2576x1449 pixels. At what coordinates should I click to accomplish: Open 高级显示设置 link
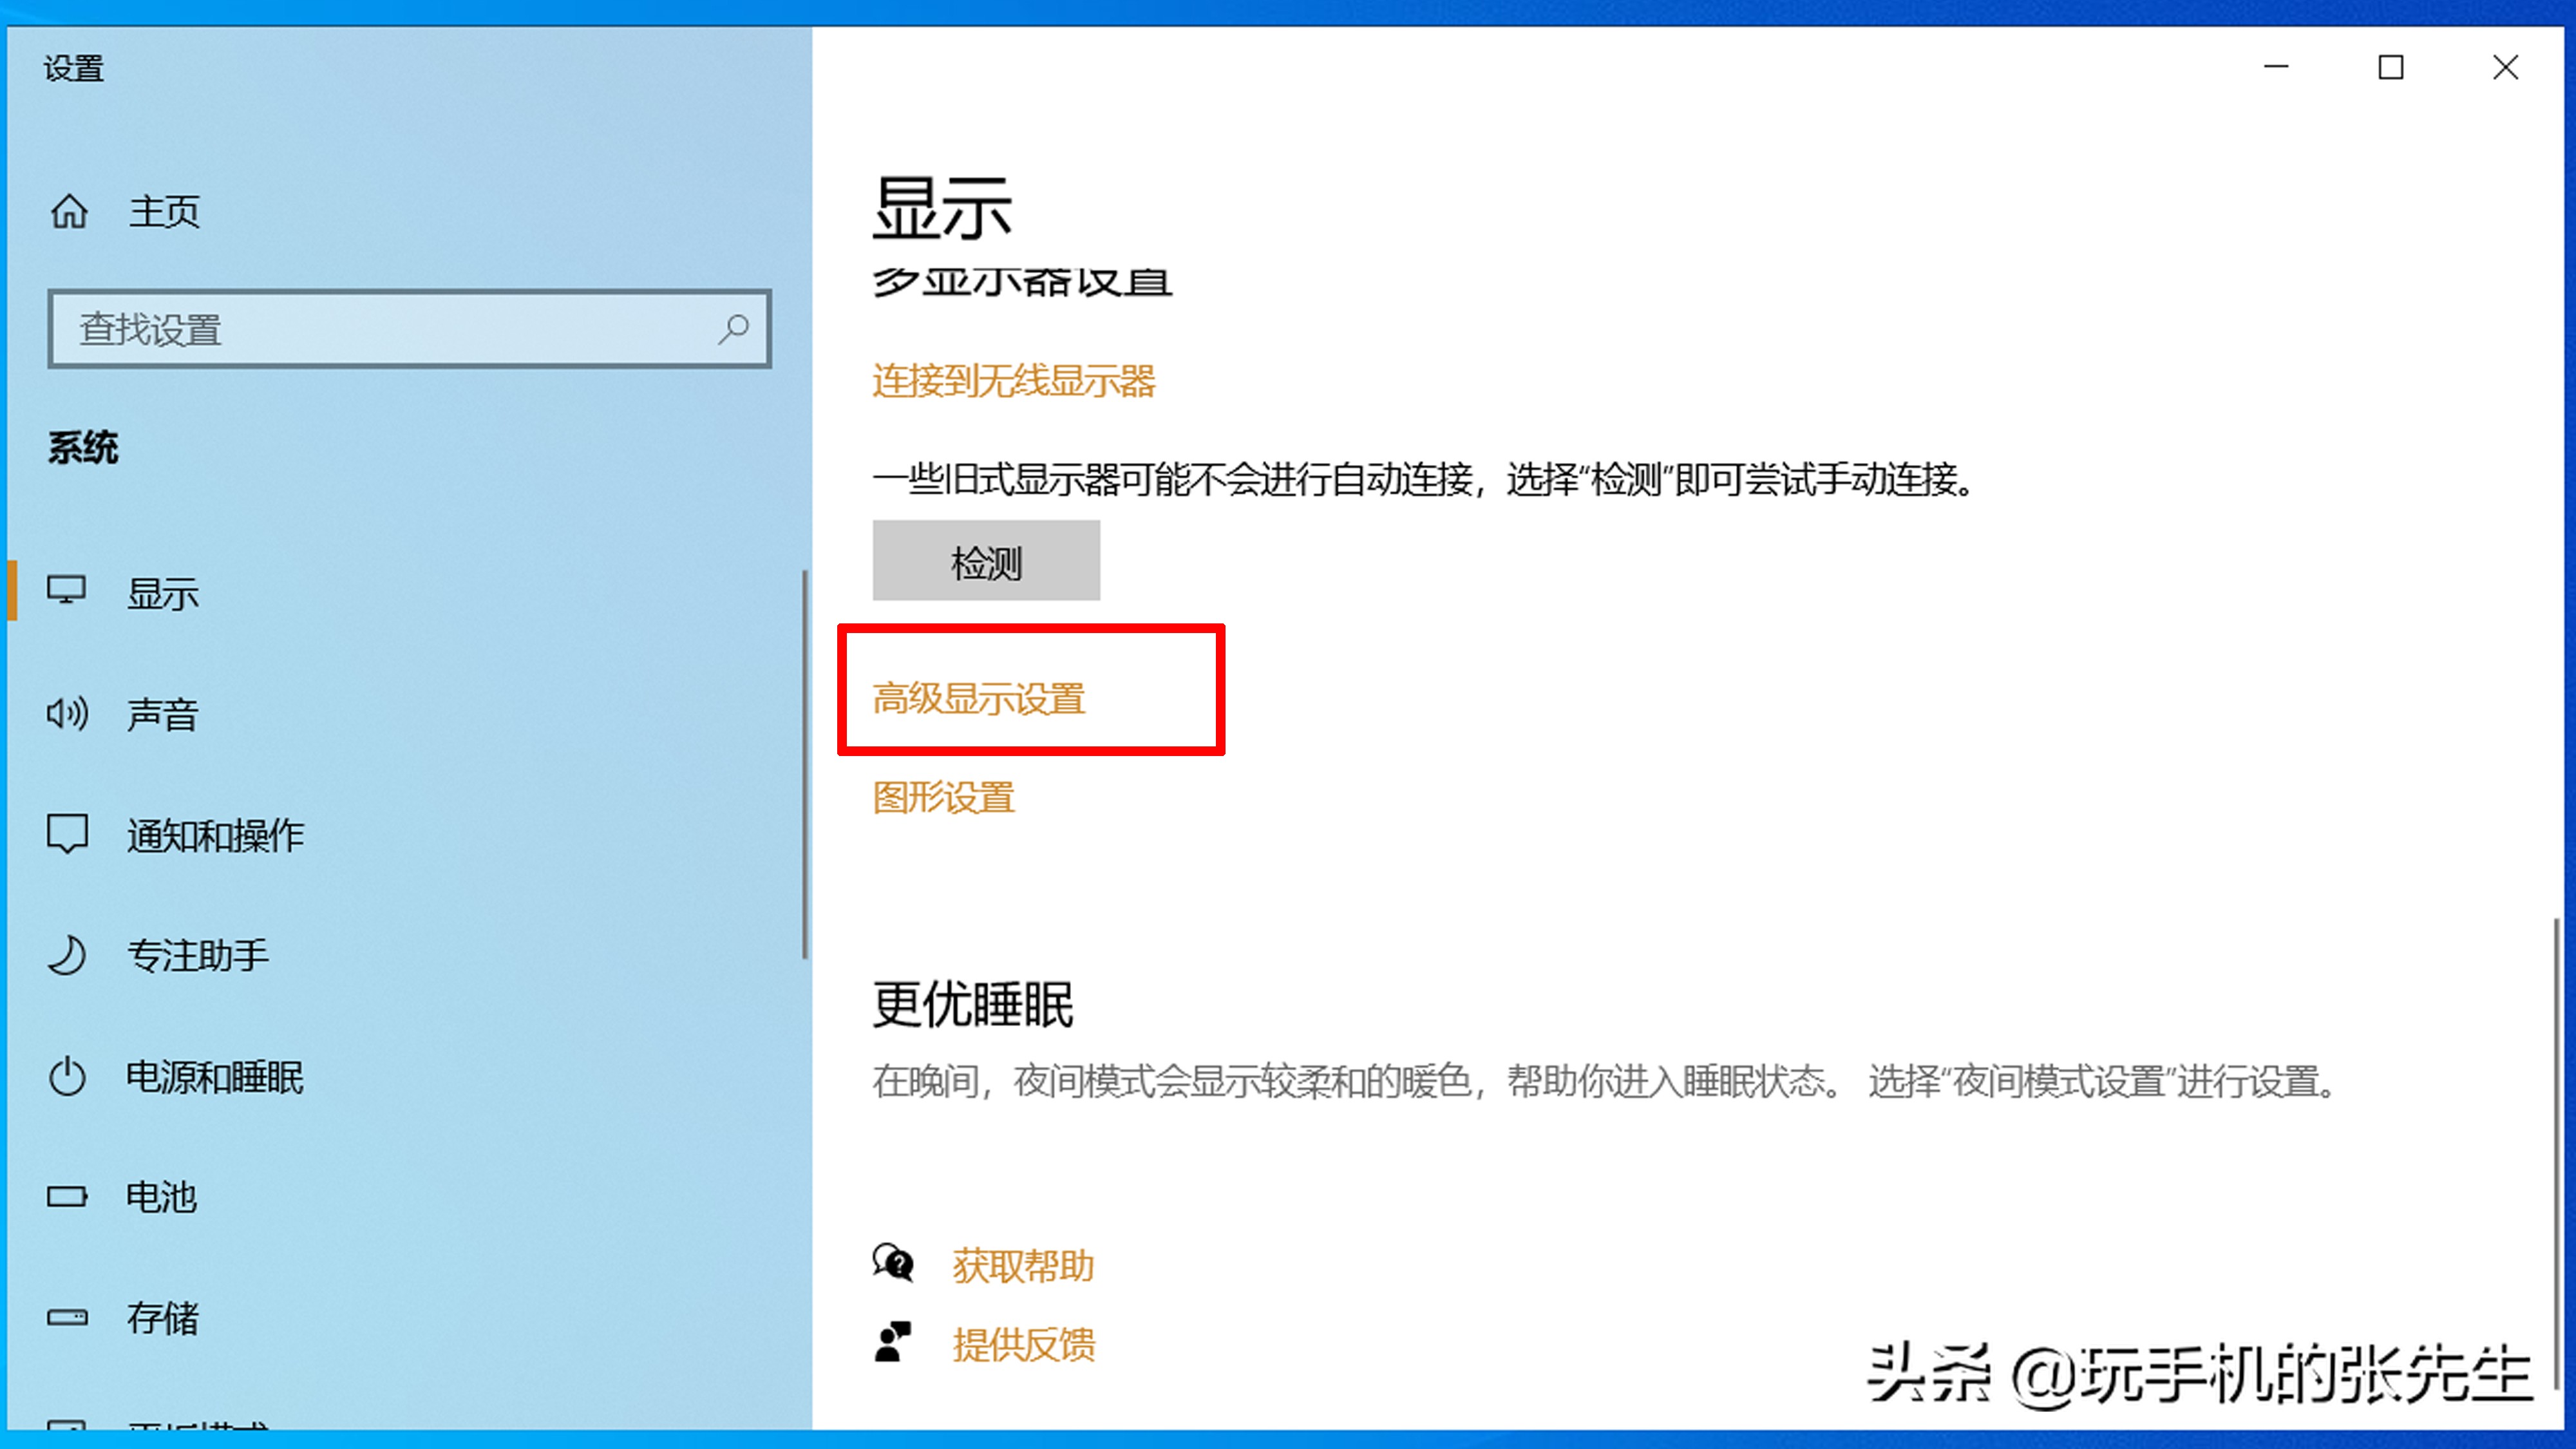pos(979,698)
